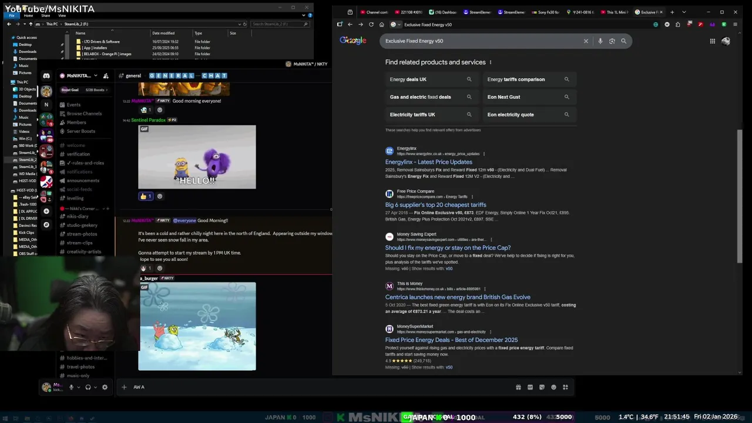This screenshot has width=752, height=423.
Task: Mute the Discord microphone
Action: coord(71,387)
